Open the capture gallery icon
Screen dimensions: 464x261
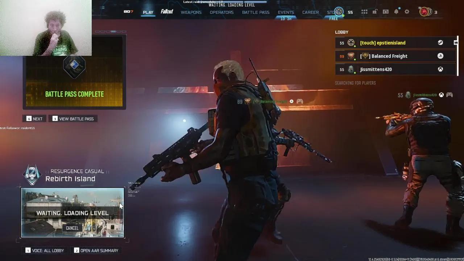click(x=385, y=12)
